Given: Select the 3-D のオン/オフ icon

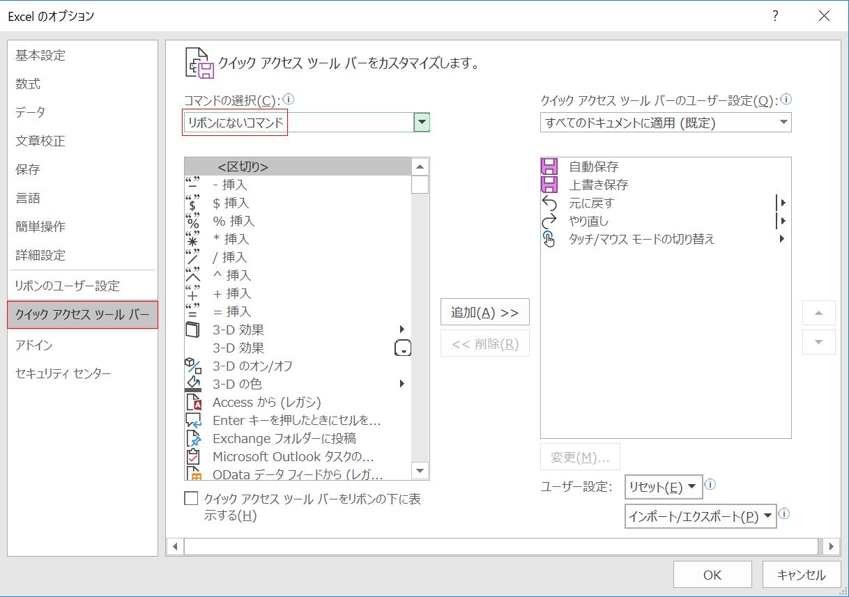Looking at the screenshot, I should (x=192, y=366).
